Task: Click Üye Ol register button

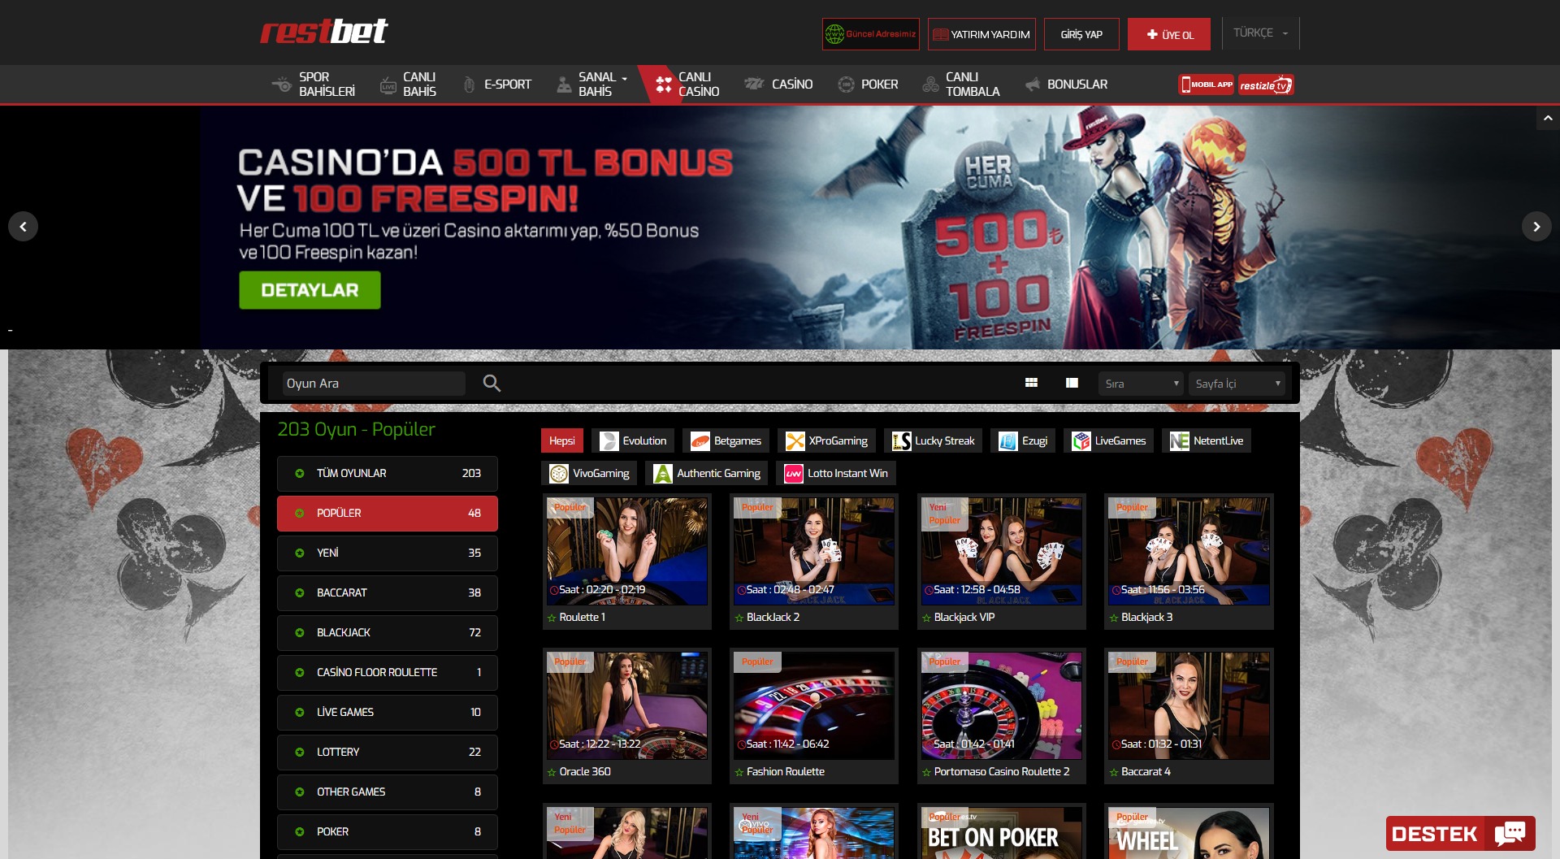Action: 1169,34
